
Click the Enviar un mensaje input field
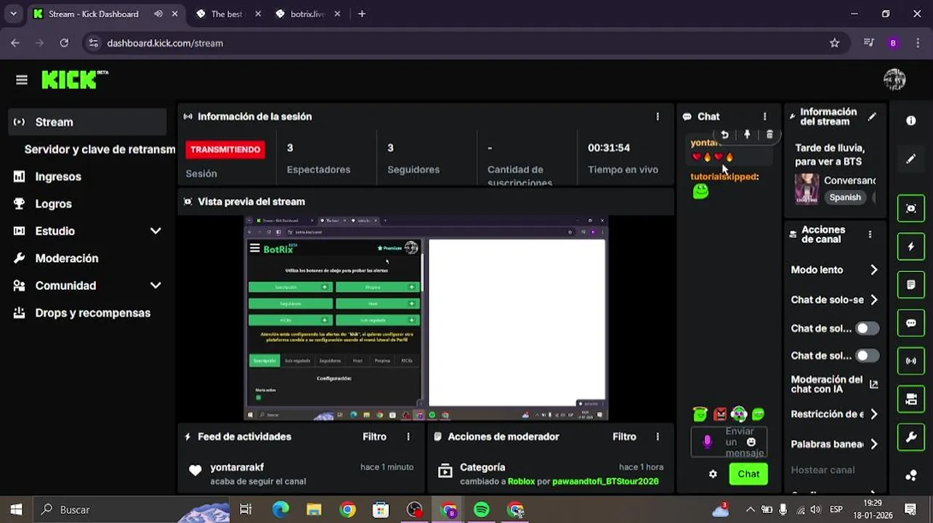coord(730,442)
